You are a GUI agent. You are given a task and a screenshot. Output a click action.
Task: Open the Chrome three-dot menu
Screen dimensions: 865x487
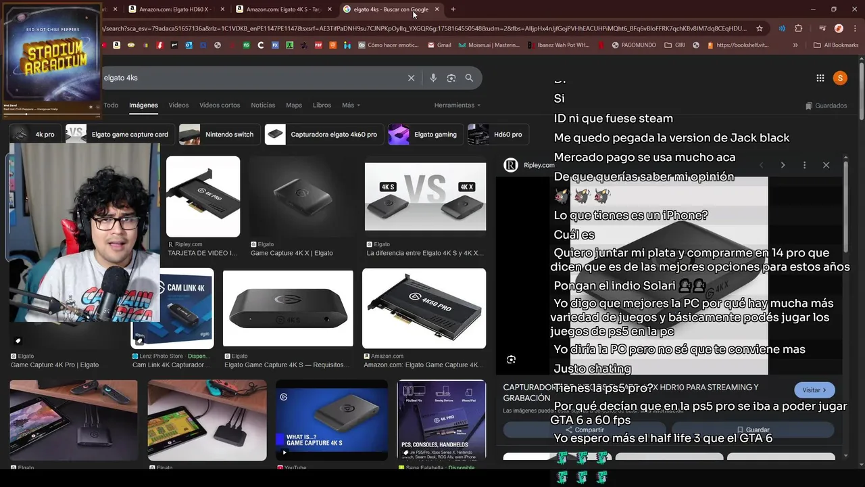854,28
